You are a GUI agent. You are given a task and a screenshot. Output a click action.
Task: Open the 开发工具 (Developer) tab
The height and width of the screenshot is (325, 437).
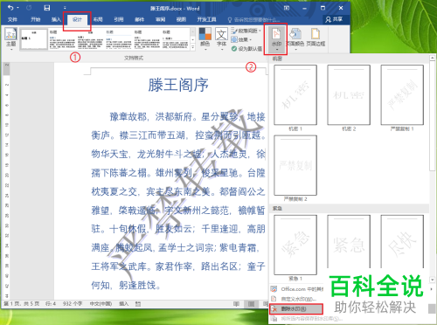pos(206,19)
